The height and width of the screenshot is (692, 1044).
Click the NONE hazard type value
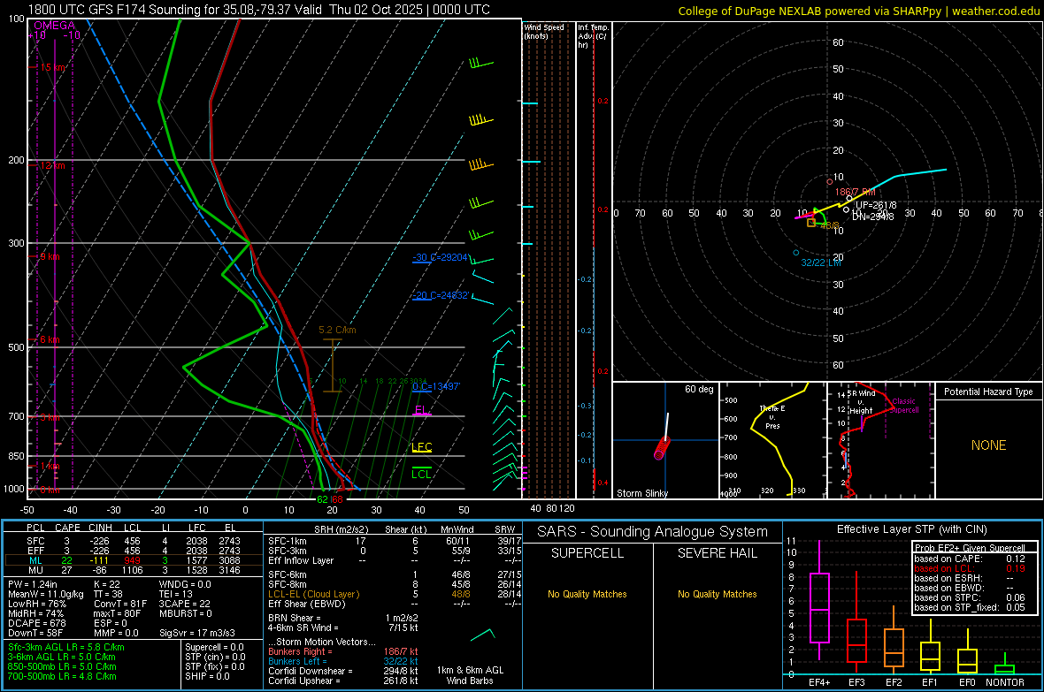tap(989, 445)
